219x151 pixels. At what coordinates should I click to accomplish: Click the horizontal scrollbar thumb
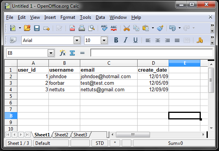click(133, 134)
